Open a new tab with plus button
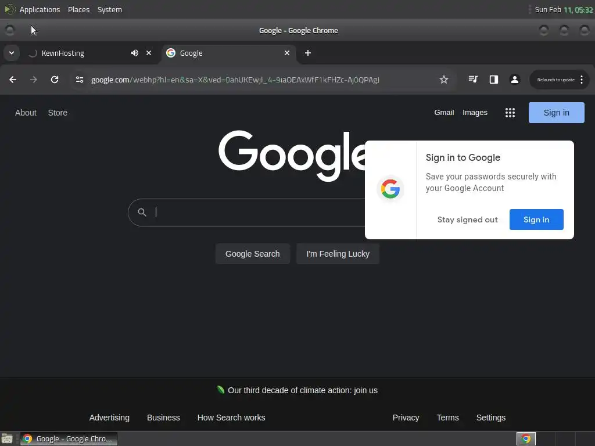The height and width of the screenshot is (446, 595). pos(308,53)
